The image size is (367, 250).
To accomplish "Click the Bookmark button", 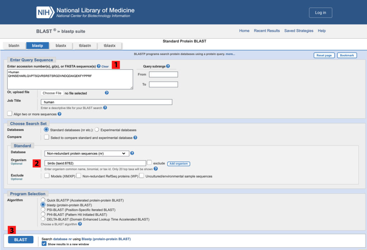I will (347, 56).
